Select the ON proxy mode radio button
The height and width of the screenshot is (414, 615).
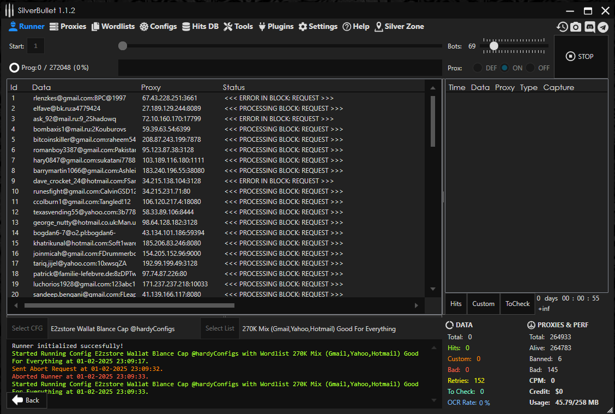pyautogui.click(x=505, y=68)
